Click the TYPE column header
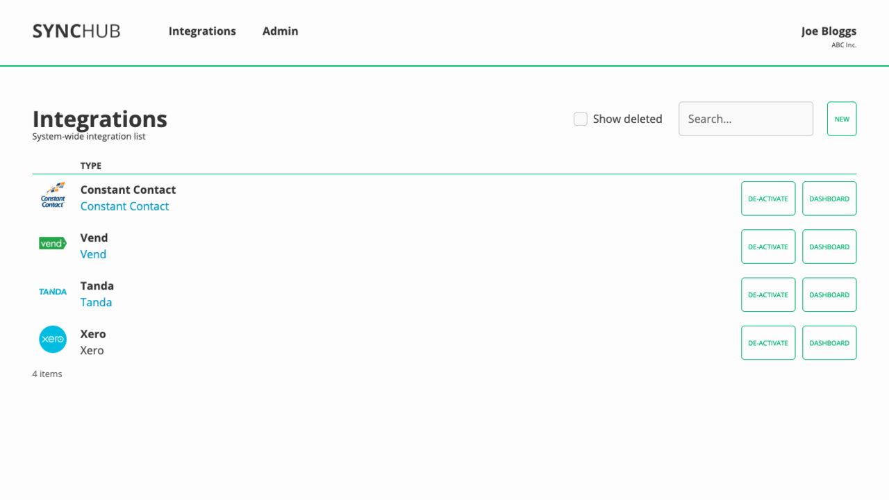 pos(91,165)
